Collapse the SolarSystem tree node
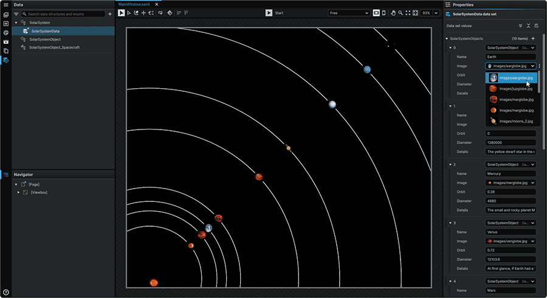This screenshot has height=298, width=547. click(16, 23)
